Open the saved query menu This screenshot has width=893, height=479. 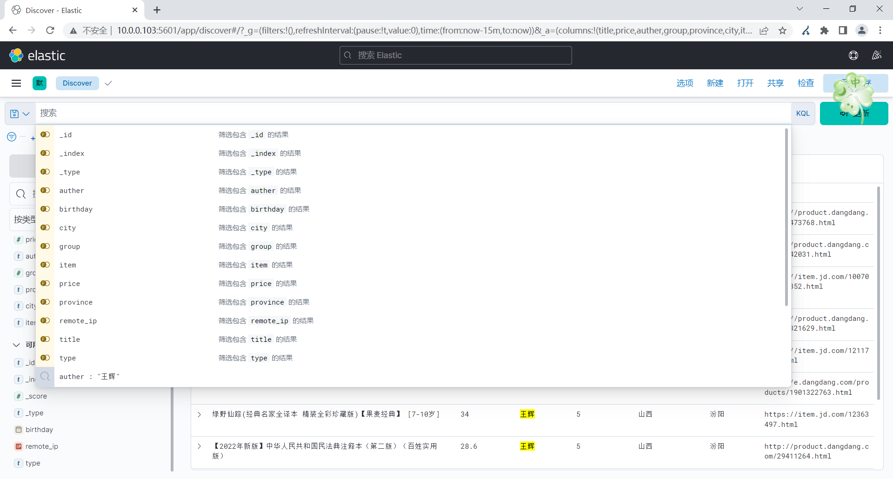point(20,113)
